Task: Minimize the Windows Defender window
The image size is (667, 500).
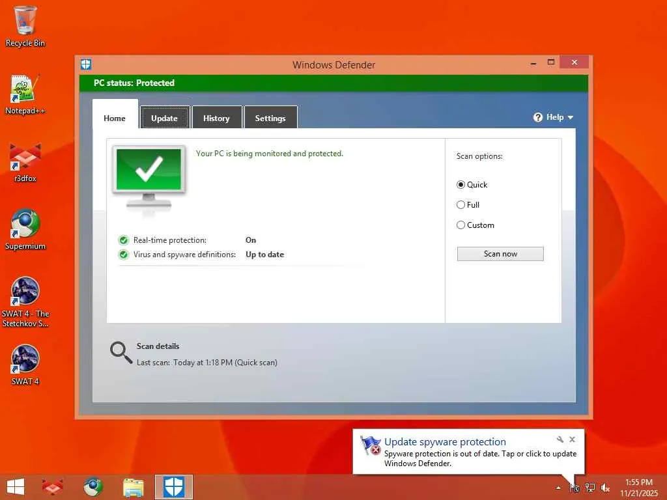Action: [533, 63]
